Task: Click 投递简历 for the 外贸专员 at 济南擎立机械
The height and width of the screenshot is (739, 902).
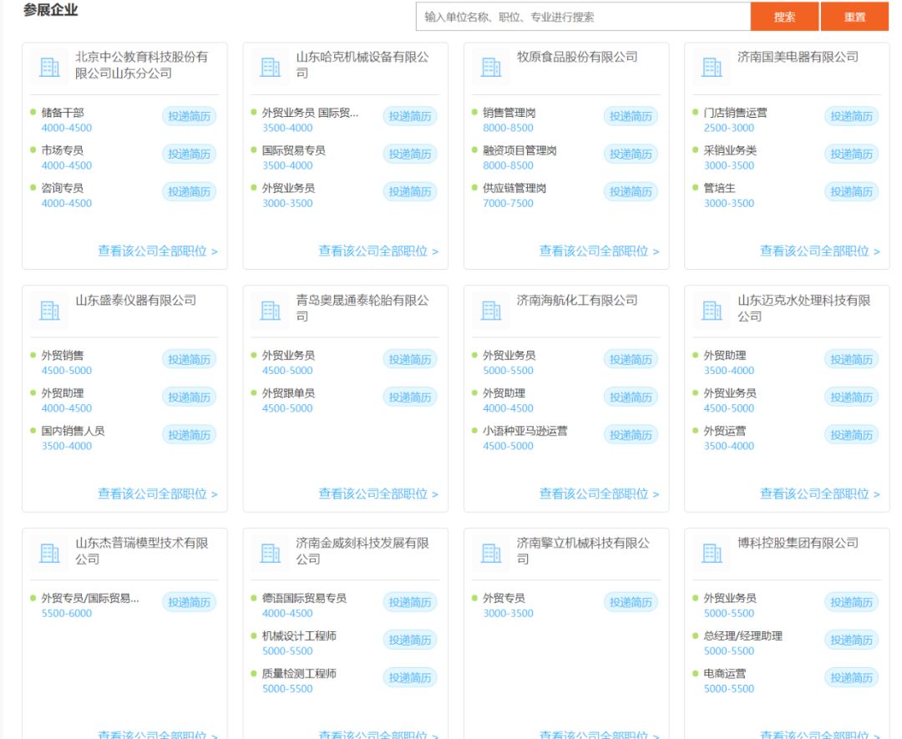Action: pyautogui.click(x=631, y=601)
